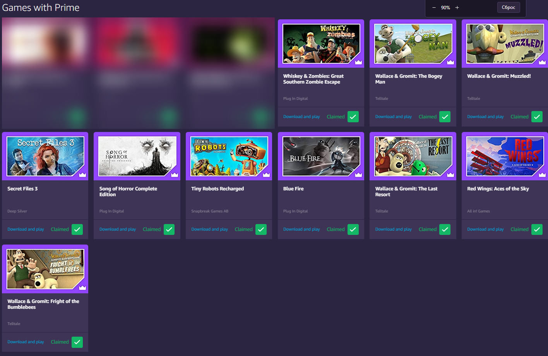
Task: Click green checkmark for Red Wings
Action: coord(537,229)
